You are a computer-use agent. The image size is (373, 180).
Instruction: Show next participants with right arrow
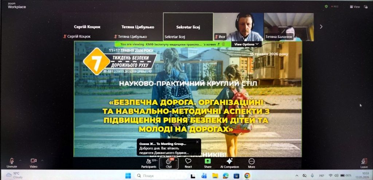pos(321,27)
